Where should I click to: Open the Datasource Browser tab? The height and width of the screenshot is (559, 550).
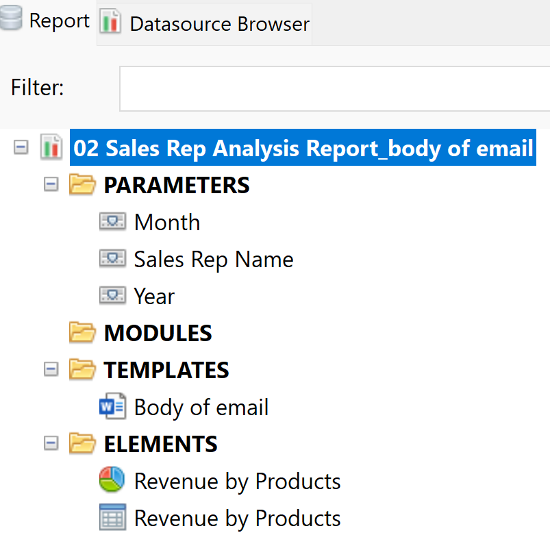205,24
